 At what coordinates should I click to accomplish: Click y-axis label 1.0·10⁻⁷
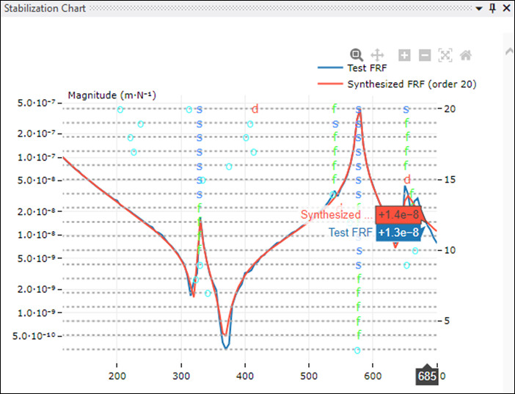click(37, 157)
